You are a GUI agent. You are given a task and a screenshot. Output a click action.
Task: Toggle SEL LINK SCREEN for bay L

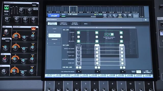coord(78,33)
